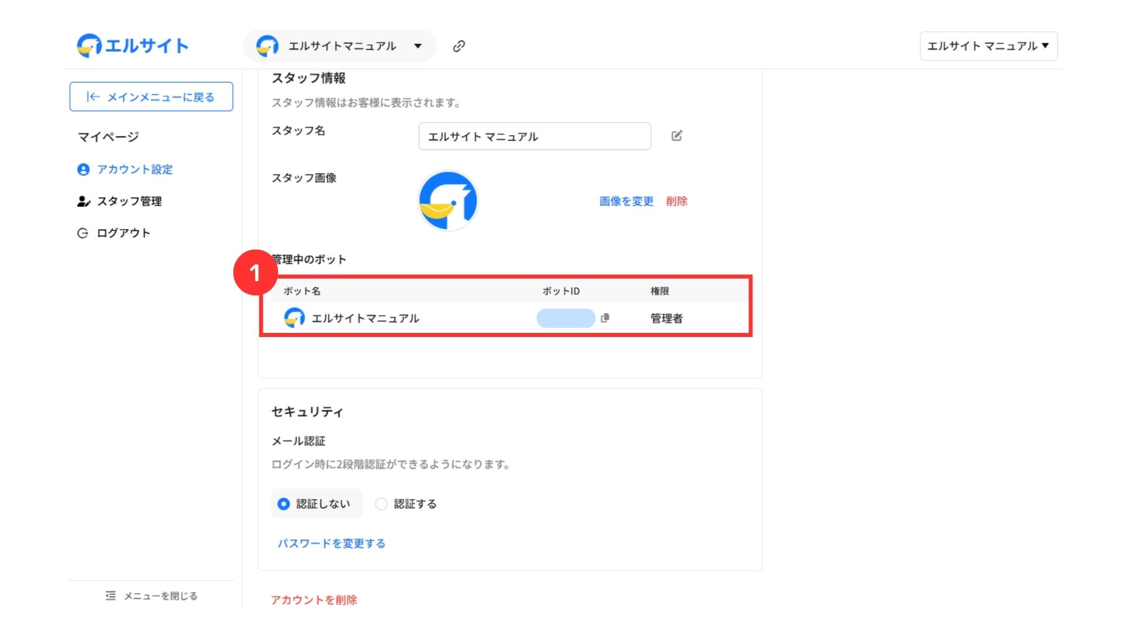Select the 認証する radio option
1126x633 pixels.
[x=382, y=504]
